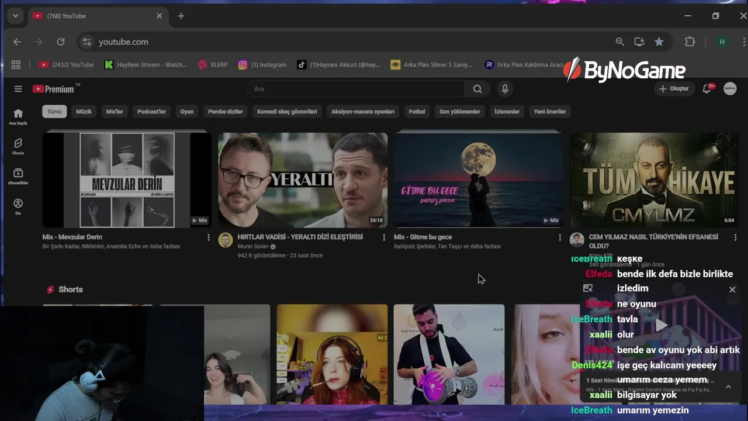Close the mini player
Screen dimensions: 748x421
click(732, 289)
